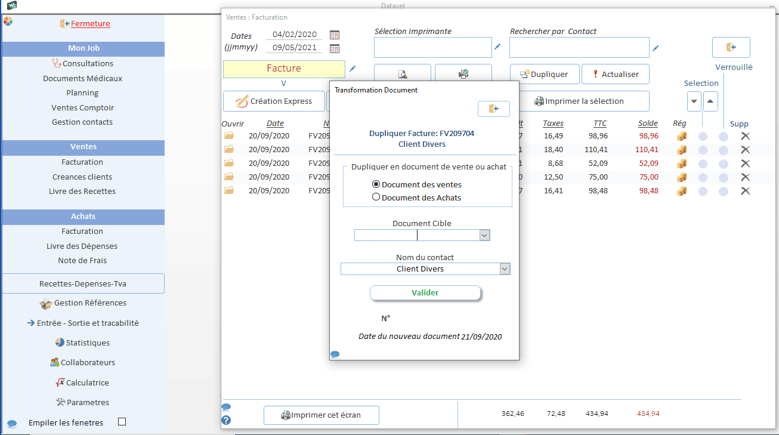
Task: Open Gestion contacts
Action: (82, 122)
